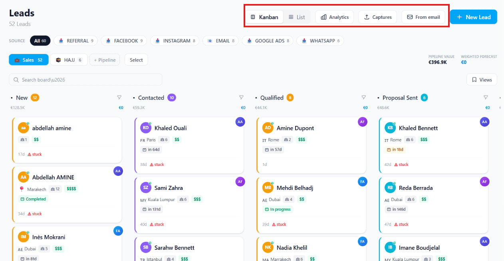This screenshot has height=261, width=504.
Task: Open the Nadia Khelil lead card
Action: click(311, 249)
